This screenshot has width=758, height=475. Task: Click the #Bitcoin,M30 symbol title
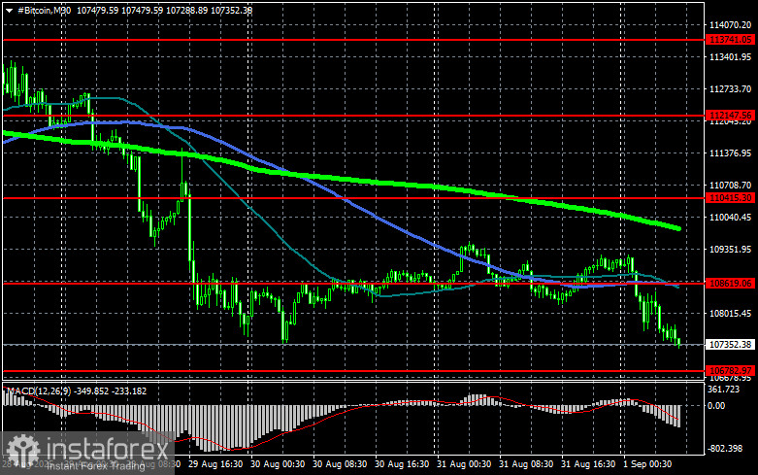pos(44,10)
